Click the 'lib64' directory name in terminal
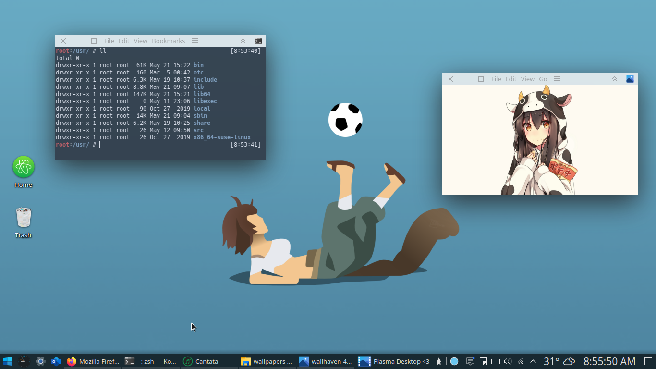Image resolution: width=656 pixels, height=369 pixels. tap(202, 94)
